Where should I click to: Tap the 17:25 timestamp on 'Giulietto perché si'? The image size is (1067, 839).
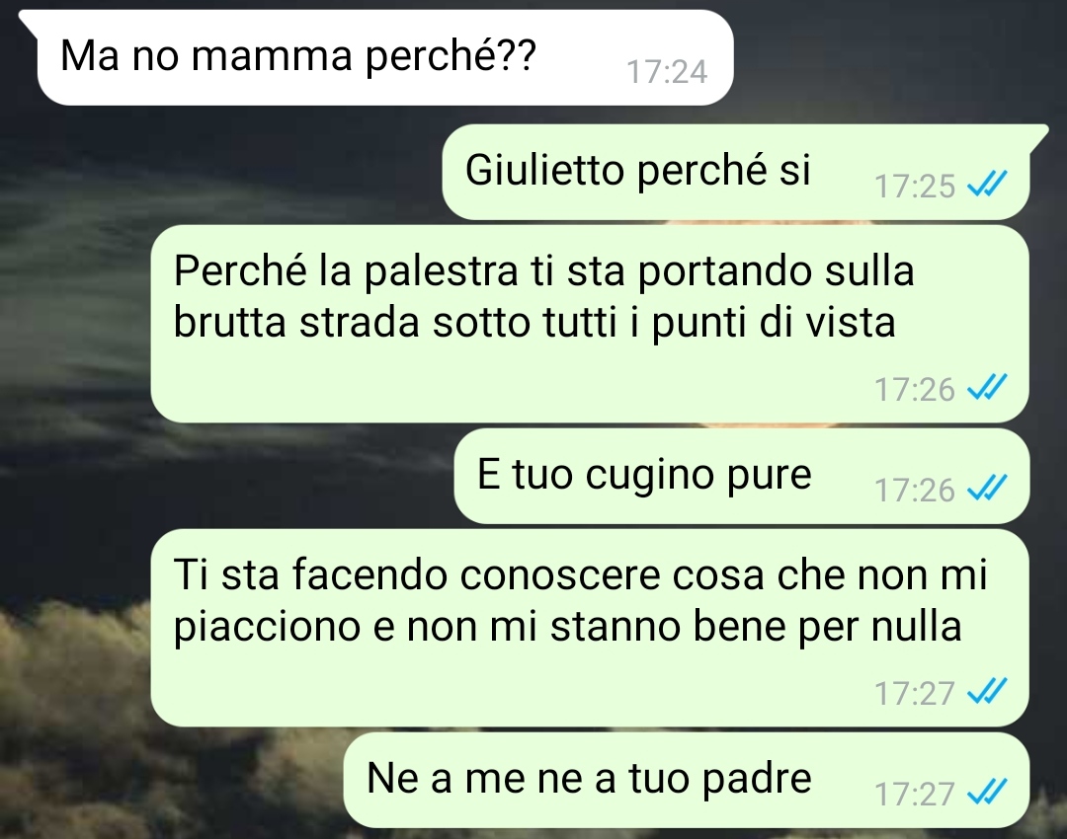tap(915, 187)
